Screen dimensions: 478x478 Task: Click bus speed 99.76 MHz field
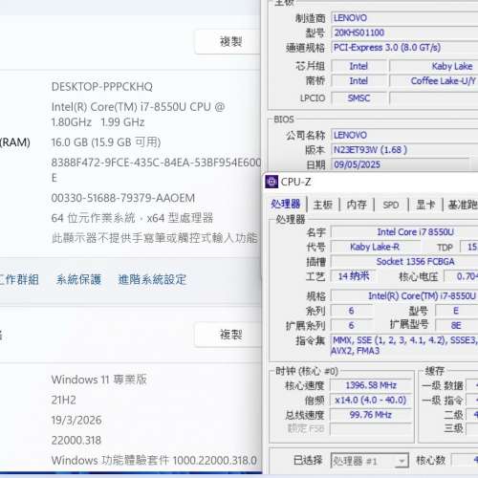click(x=371, y=415)
